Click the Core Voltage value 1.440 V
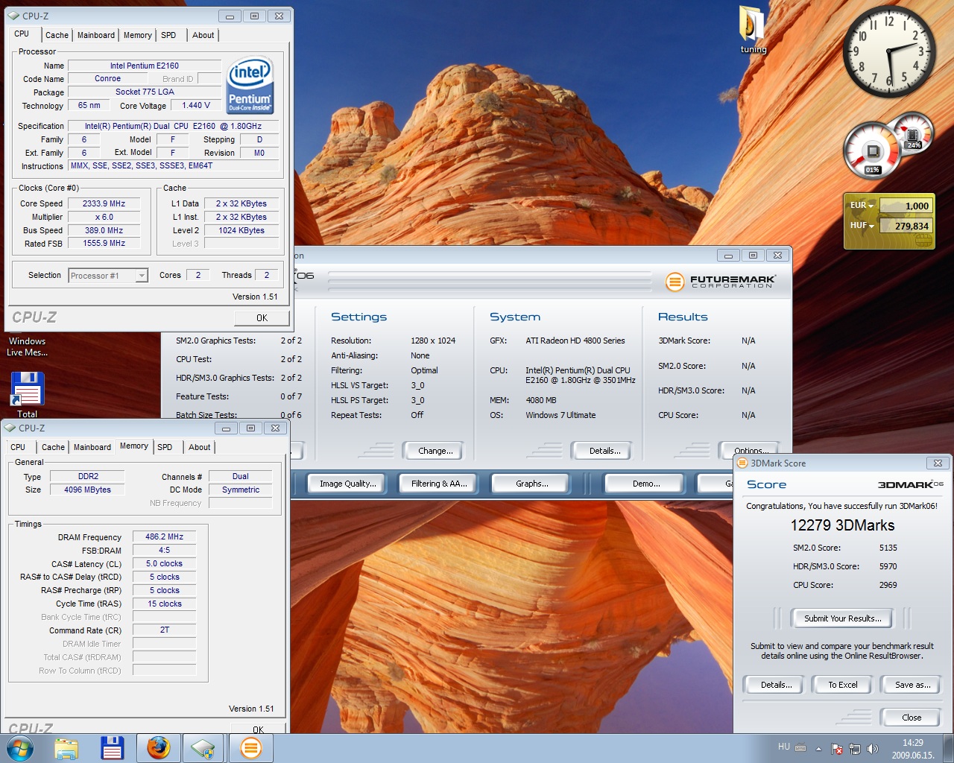This screenshot has width=954, height=763. click(x=196, y=105)
